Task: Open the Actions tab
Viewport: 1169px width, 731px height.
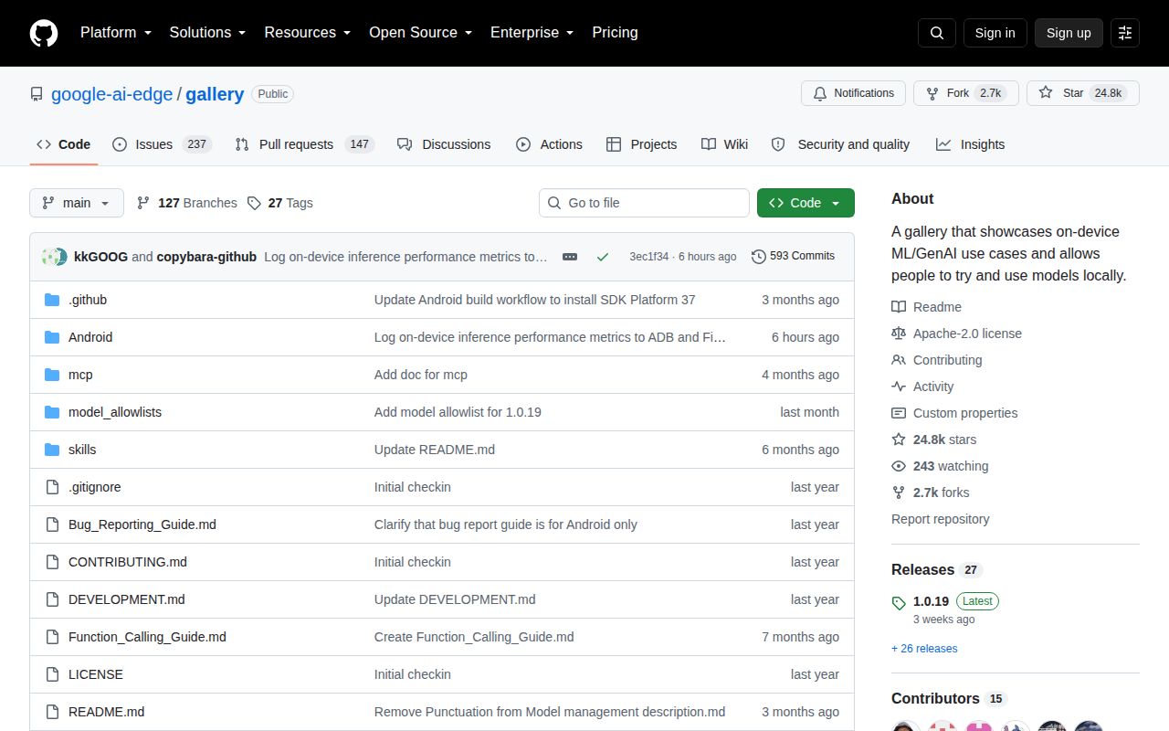Action: pyautogui.click(x=549, y=144)
